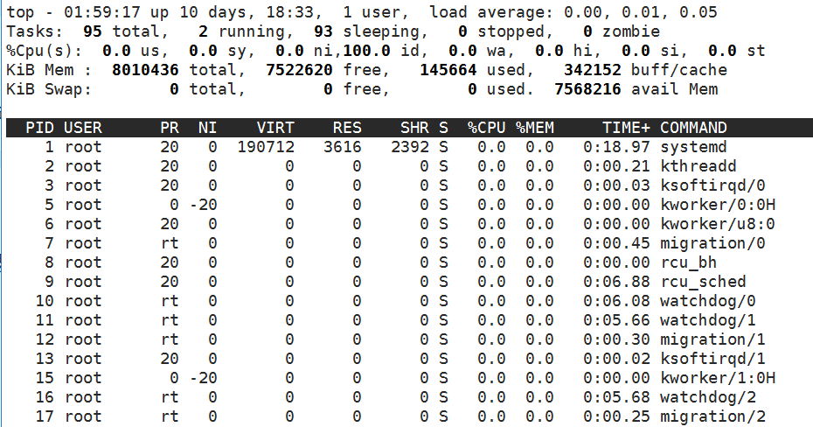Click the KiB Mem label
813x427 pixels.
49,70
